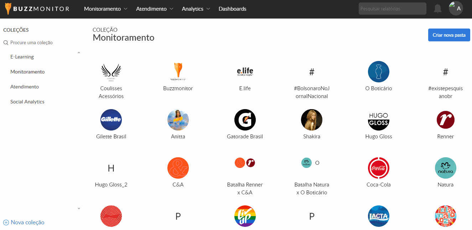Select the O Boticário folder icon
Image resolution: width=472 pixels, height=230 pixels.
tap(379, 72)
